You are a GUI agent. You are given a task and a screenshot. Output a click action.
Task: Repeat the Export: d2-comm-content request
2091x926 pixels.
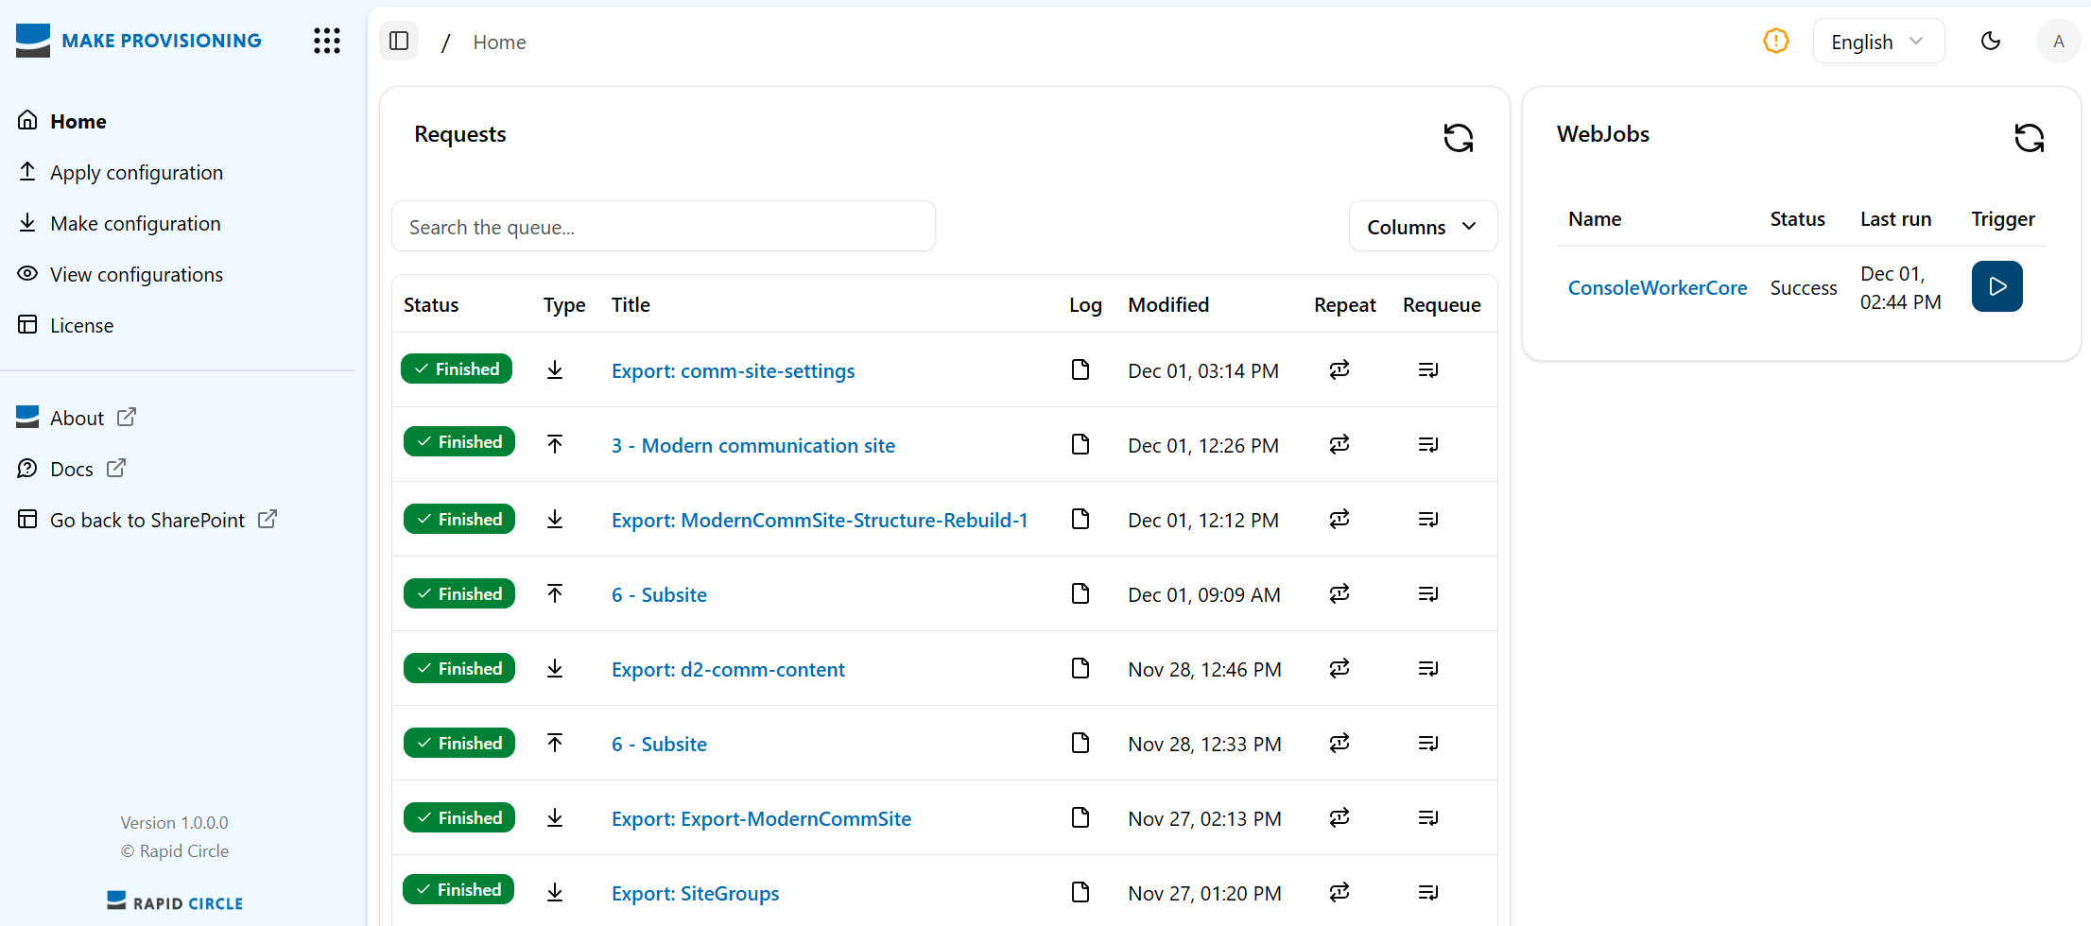1339,668
